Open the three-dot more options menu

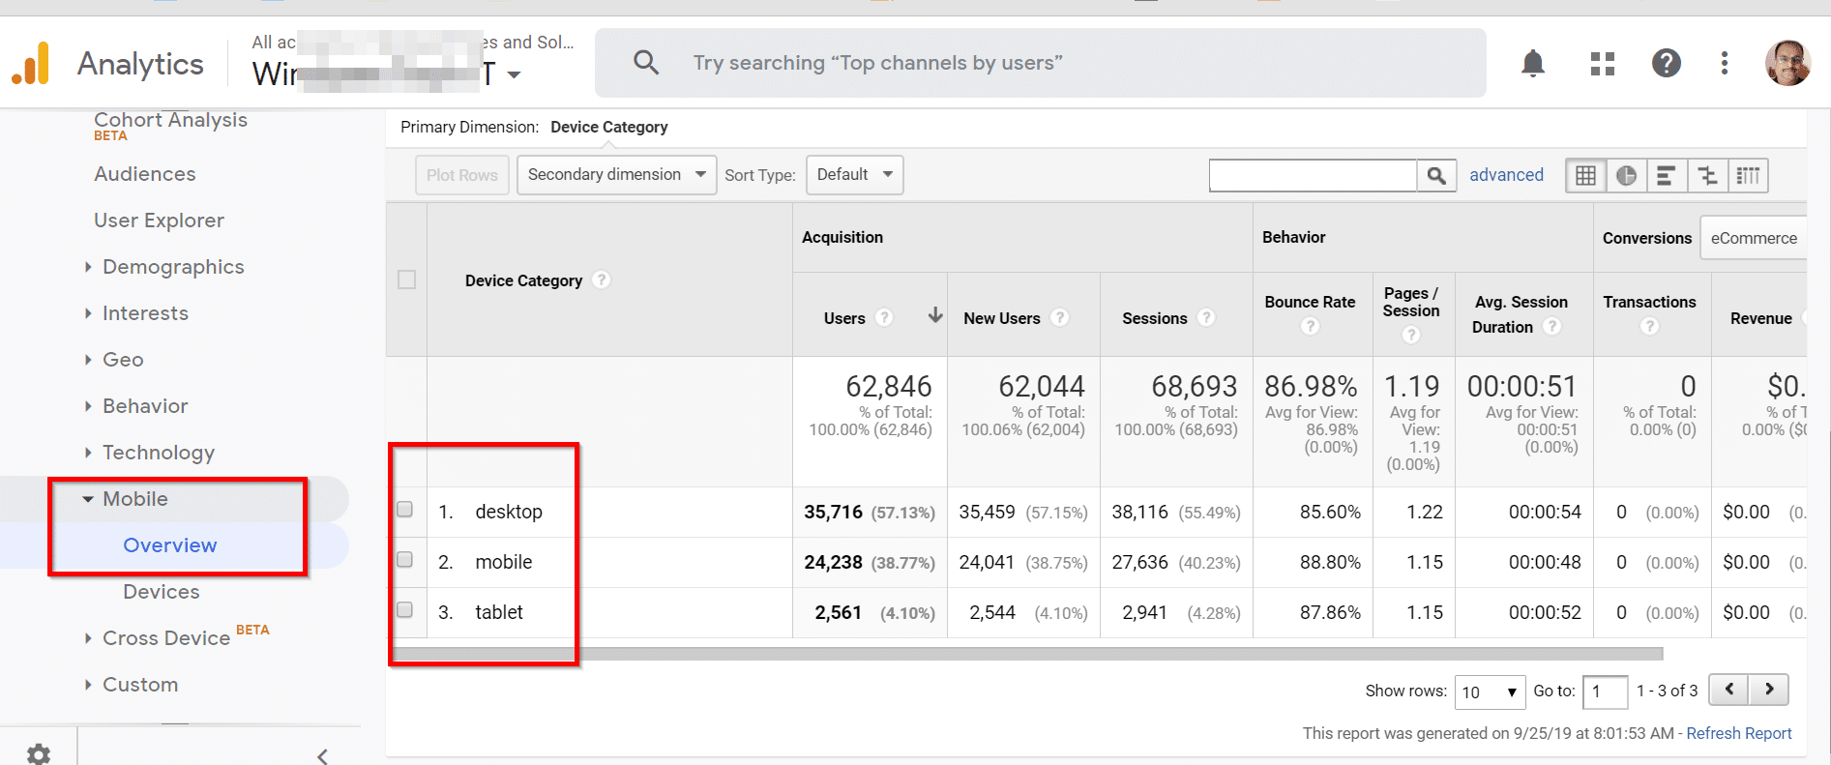coord(1725,64)
